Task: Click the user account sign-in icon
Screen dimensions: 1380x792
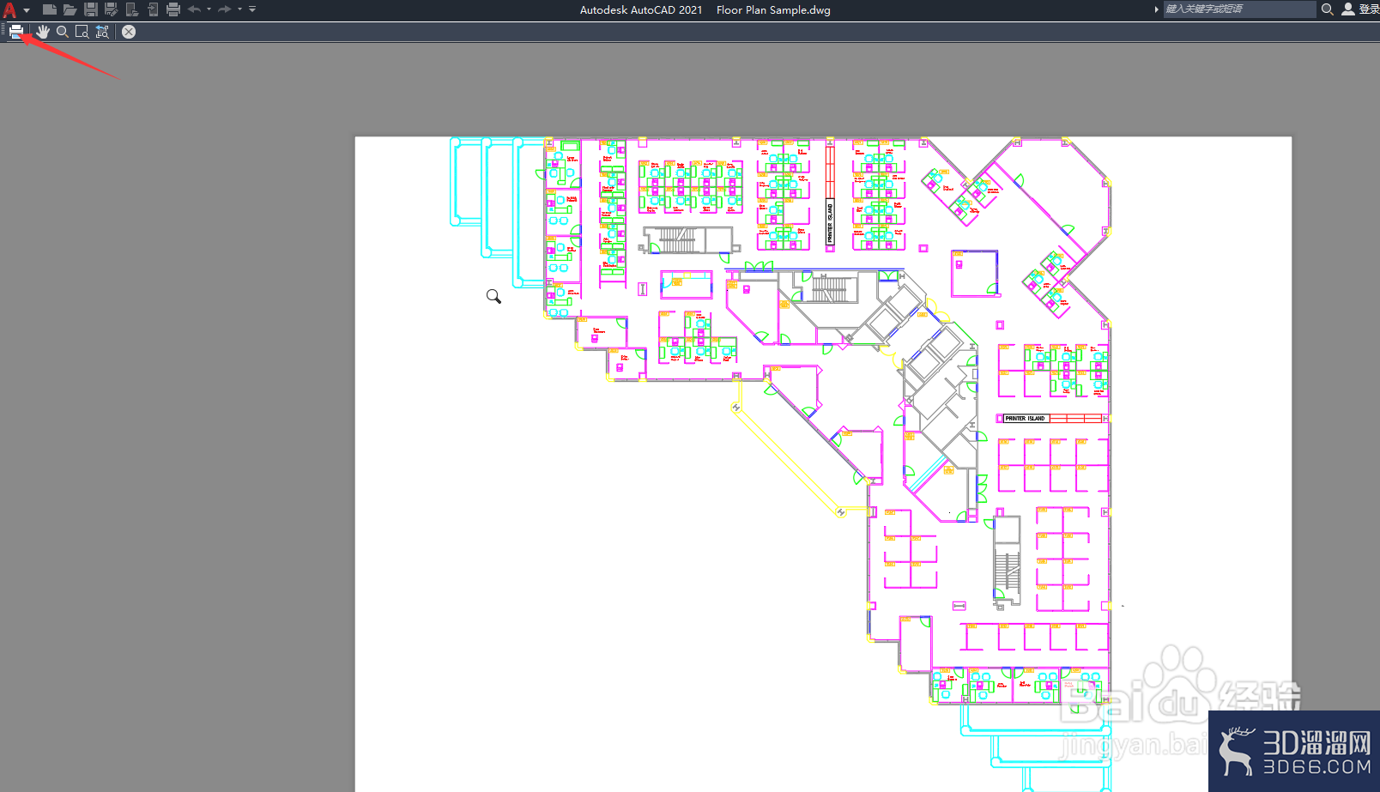Action: (1348, 9)
